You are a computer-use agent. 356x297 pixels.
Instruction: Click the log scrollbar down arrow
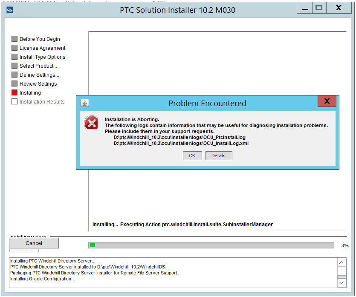[x=342, y=283]
